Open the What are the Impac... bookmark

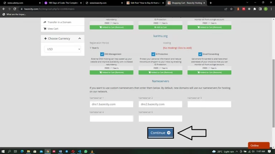(x=14, y=14)
